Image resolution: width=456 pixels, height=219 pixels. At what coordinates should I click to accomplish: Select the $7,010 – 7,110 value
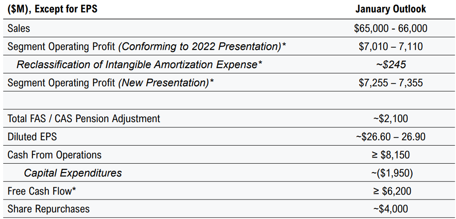point(391,46)
